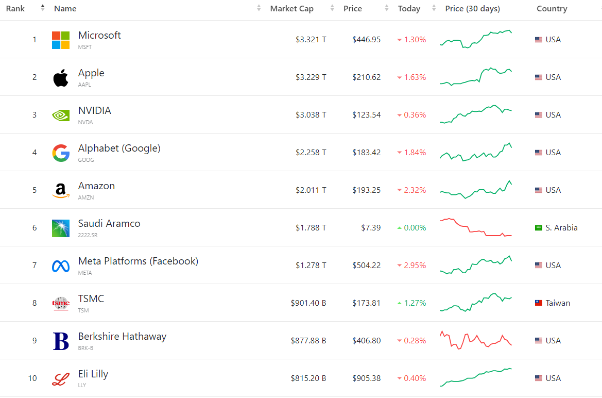The height and width of the screenshot is (398, 602).
Task: Click the Meta Platforms logo icon
Action: 61,266
